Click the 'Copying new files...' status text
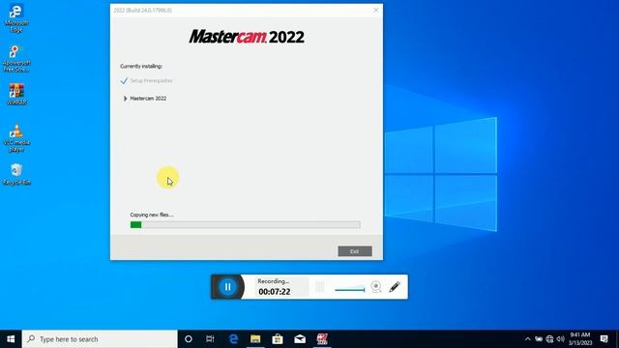The height and width of the screenshot is (348, 619). 152,215
